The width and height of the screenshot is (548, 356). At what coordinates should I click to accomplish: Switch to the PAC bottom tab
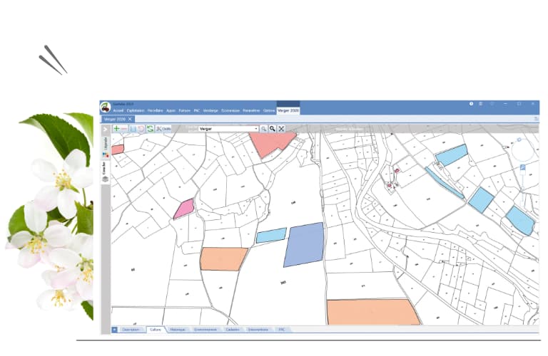pyautogui.click(x=282, y=330)
